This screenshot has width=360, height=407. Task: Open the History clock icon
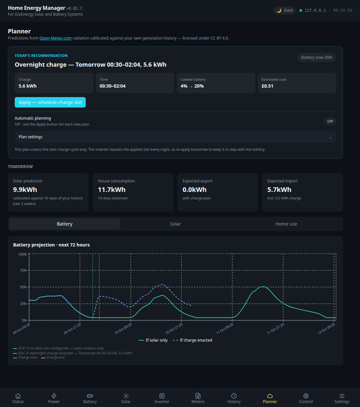tap(234, 396)
